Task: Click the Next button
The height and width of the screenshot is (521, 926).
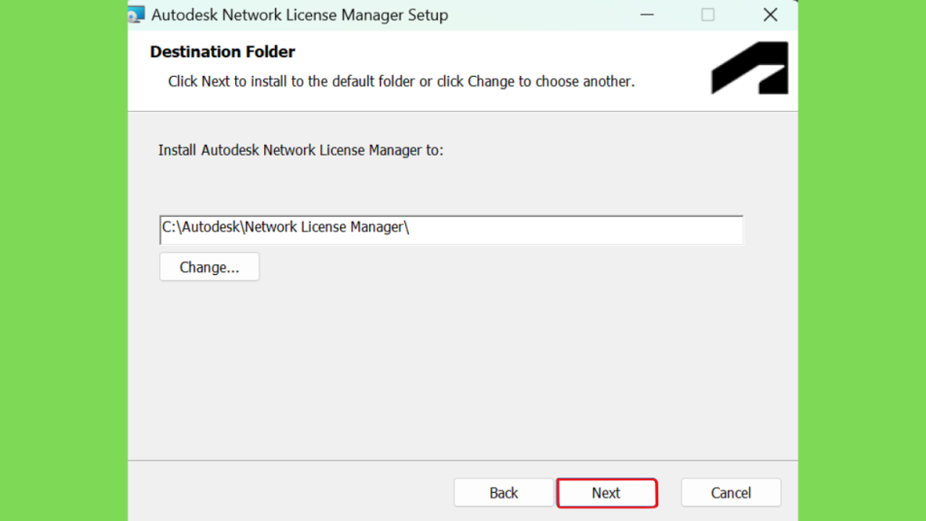Action: pyautogui.click(x=607, y=493)
